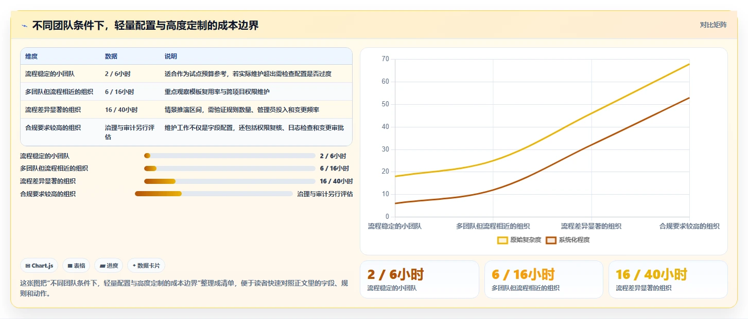748x319 pixels.
Task: Click the progress row label 合规要求较高的组织
Action: [48, 194]
